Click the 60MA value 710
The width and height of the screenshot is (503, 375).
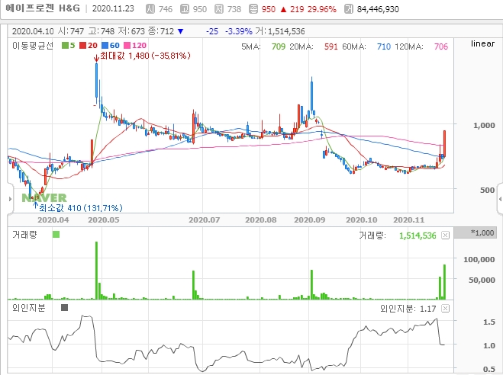384,46
